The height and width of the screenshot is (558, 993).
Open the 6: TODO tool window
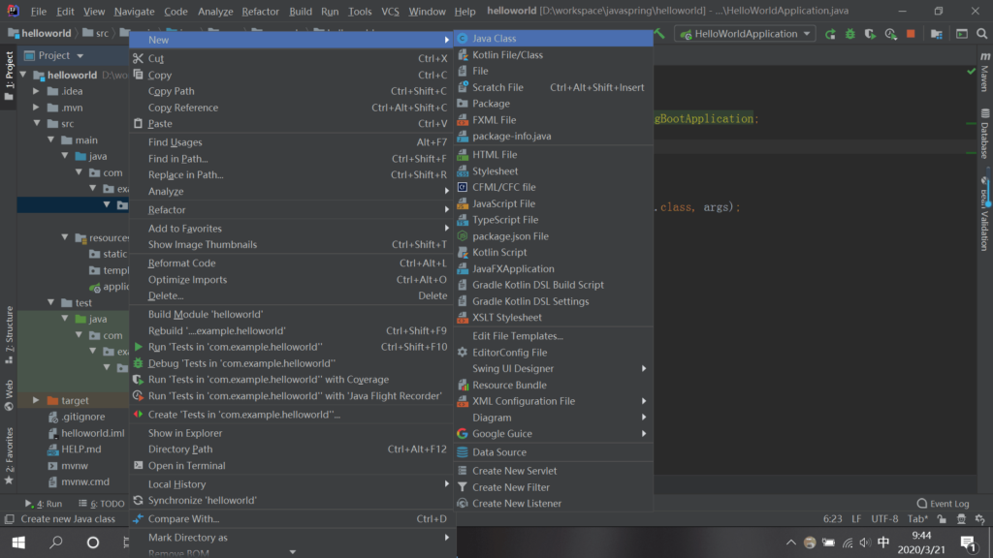101,504
